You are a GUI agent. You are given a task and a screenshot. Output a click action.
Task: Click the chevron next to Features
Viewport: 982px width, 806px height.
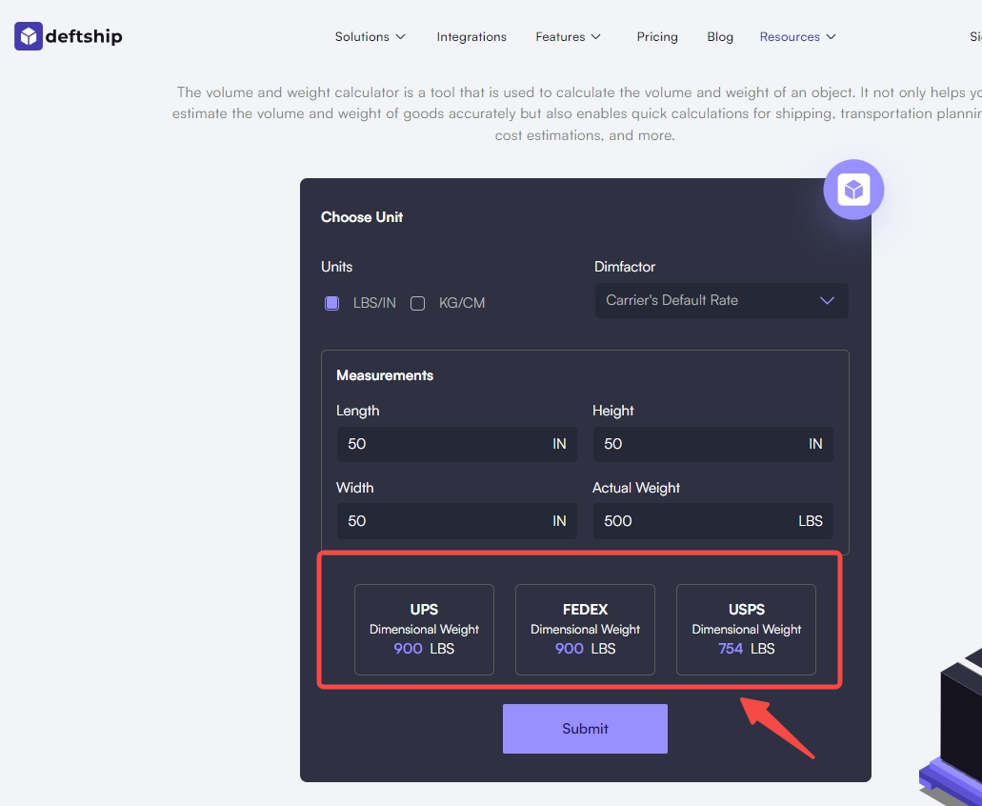596,37
